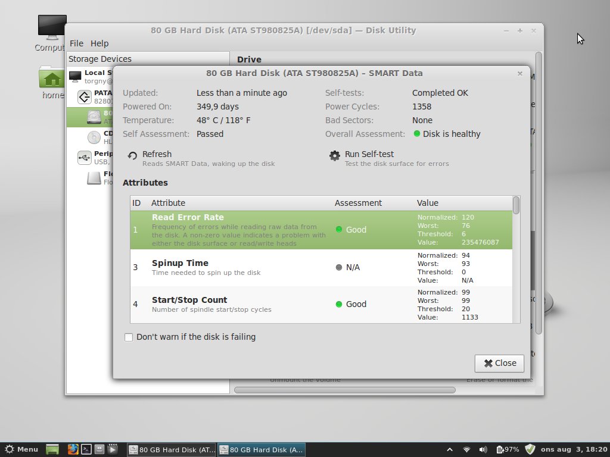The height and width of the screenshot is (457, 610).
Task: Click the Updated value Less than a minute ago
Action: click(242, 93)
